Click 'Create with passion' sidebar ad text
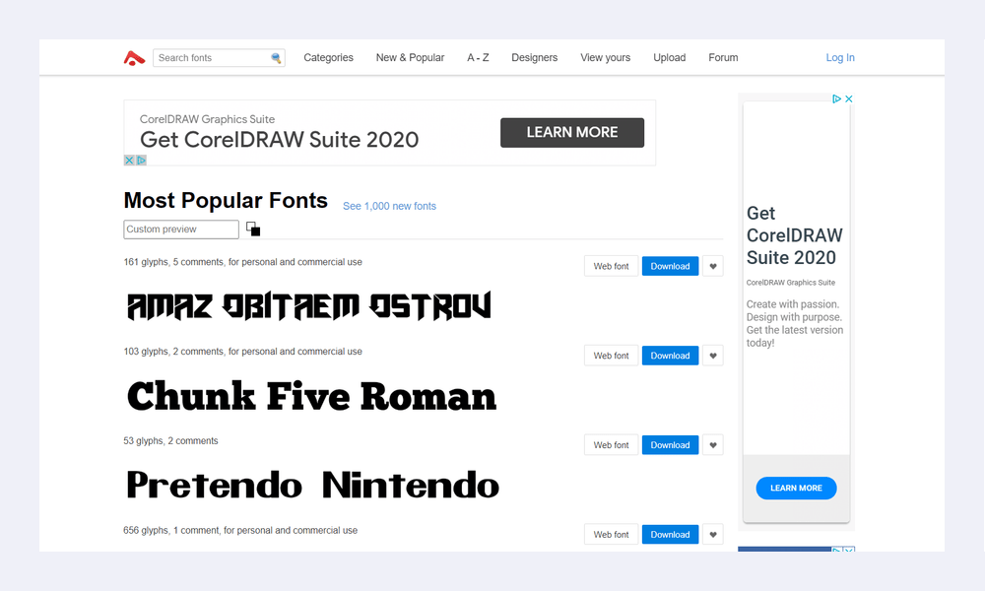985x591 pixels. (x=795, y=323)
